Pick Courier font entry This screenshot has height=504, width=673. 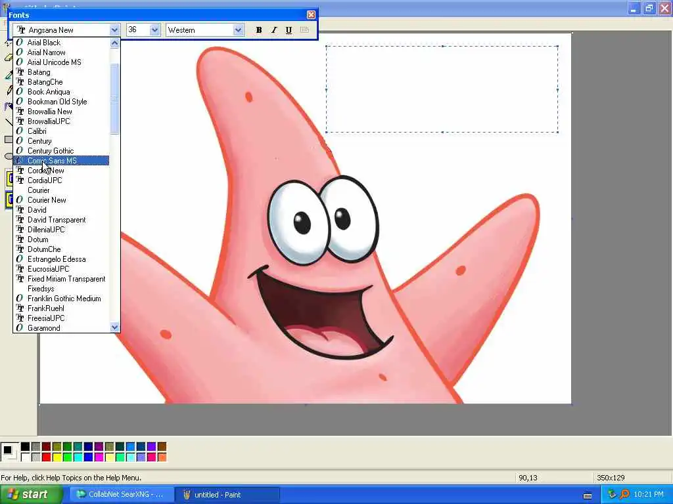[x=61, y=190]
